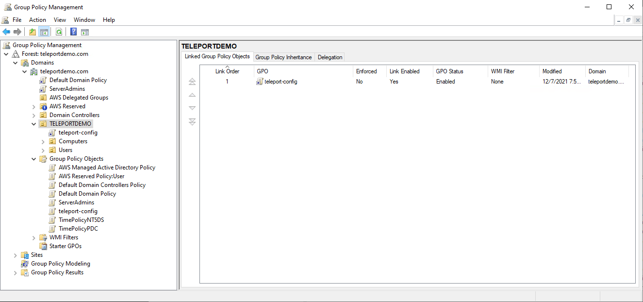Toggle Show/Hide Console Tree button
Screen dimensions: 643x302
pyautogui.click(x=44, y=32)
